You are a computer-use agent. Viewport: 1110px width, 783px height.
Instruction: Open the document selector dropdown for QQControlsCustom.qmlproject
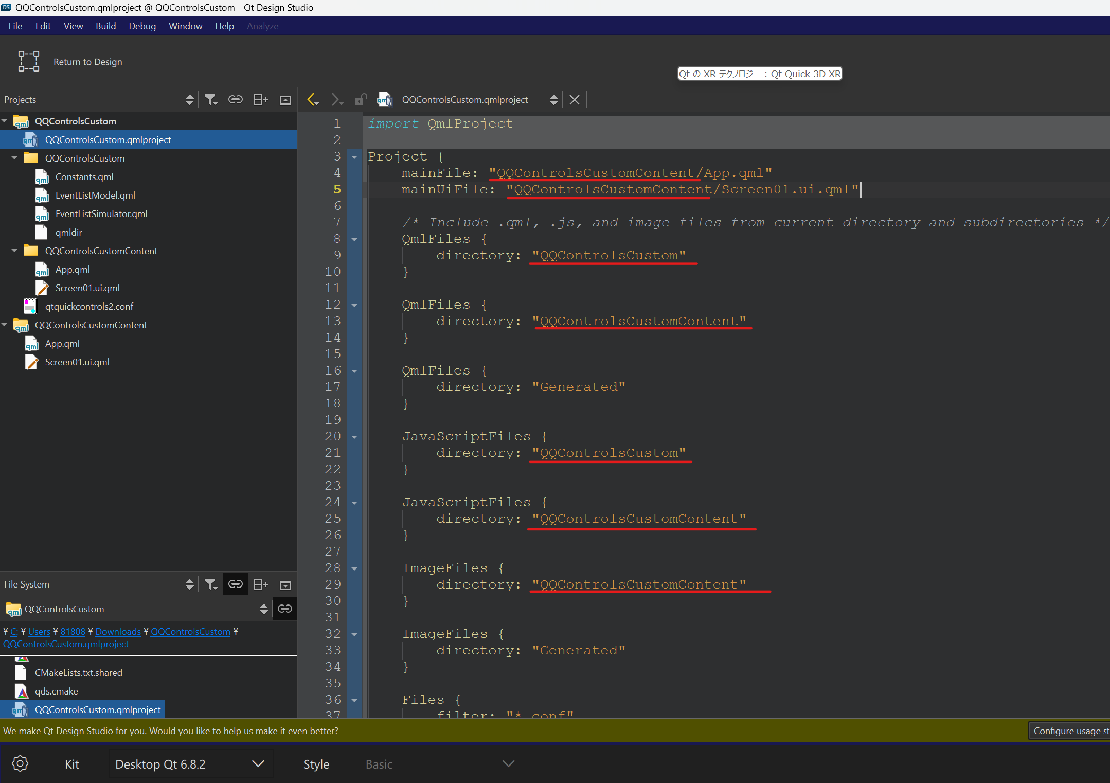click(x=553, y=99)
